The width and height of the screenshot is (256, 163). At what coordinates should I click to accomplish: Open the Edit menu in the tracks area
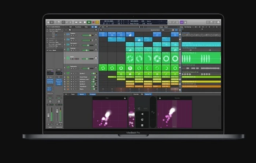[71, 27]
